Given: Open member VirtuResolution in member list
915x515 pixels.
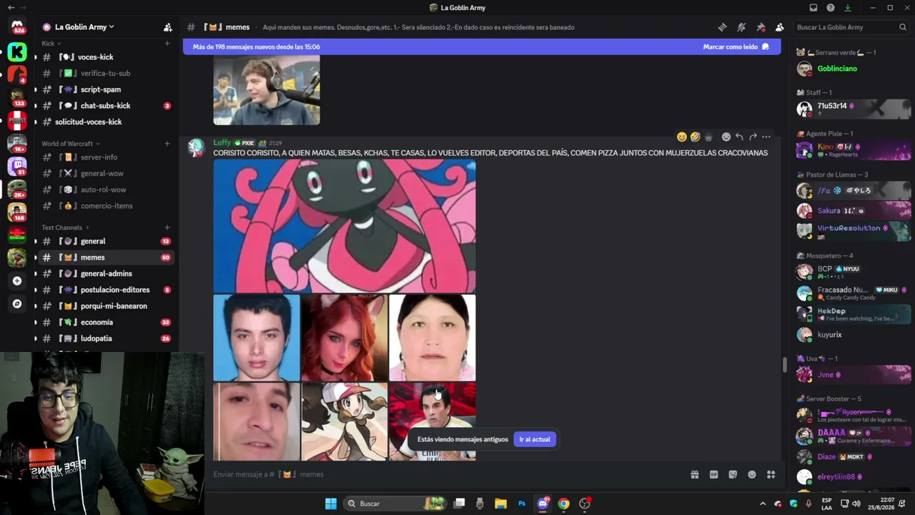Looking at the screenshot, I should pos(854,231).
